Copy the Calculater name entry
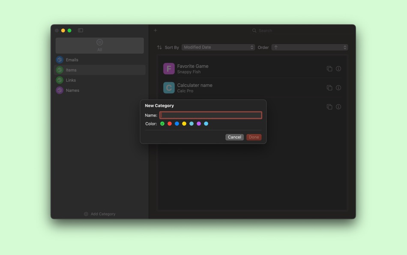The height and width of the screenshot is (255, 407). tap(329, 88)
